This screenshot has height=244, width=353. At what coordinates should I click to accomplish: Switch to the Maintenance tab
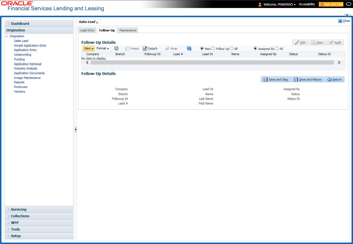[x=128, y=30]
